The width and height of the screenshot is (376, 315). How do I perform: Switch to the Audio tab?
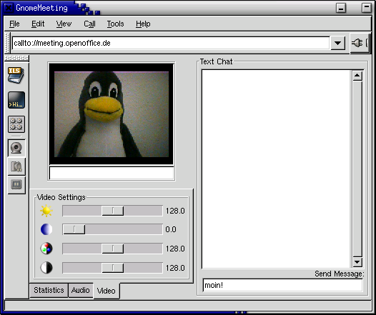80,290
